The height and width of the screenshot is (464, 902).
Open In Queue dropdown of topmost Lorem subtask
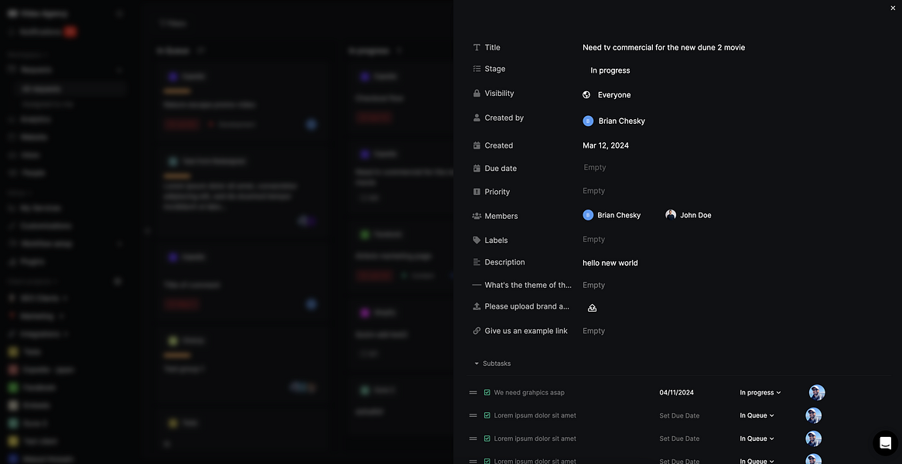(757, 416)
